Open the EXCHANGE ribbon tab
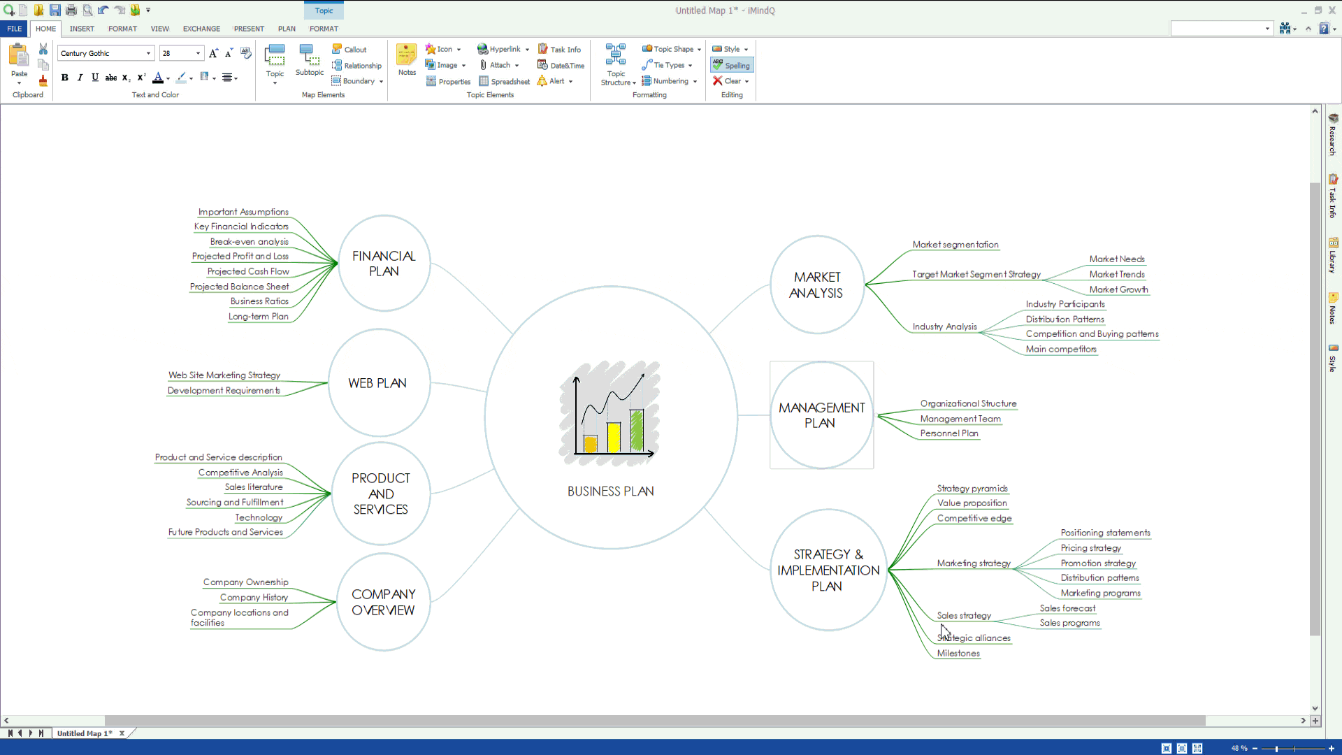This screenshot has height=755, width=1342. [201, 29]
